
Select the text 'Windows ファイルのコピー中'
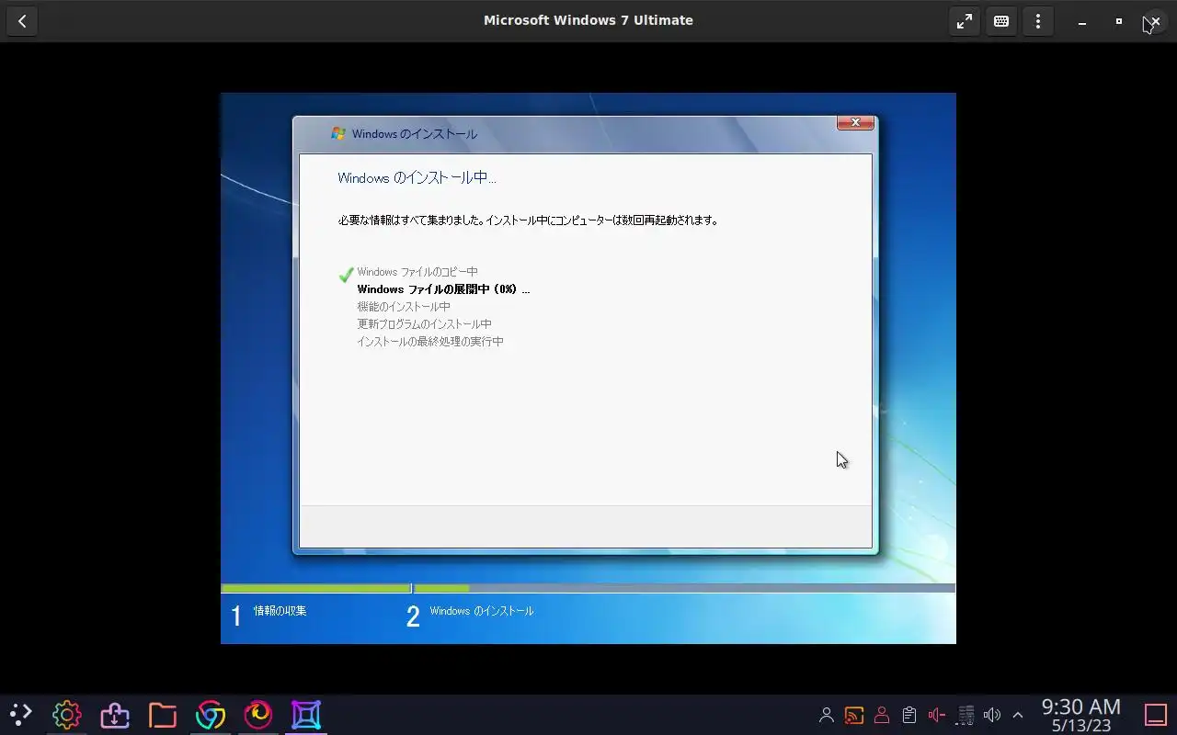pyautogui.click(x=417, y=272)
